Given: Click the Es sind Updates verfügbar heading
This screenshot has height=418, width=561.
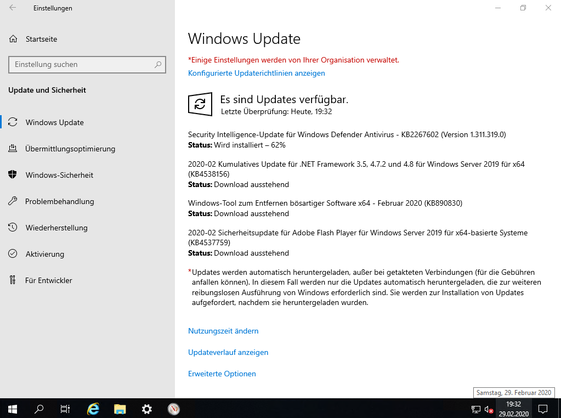Looking at the screenshot, I should 284,99.
